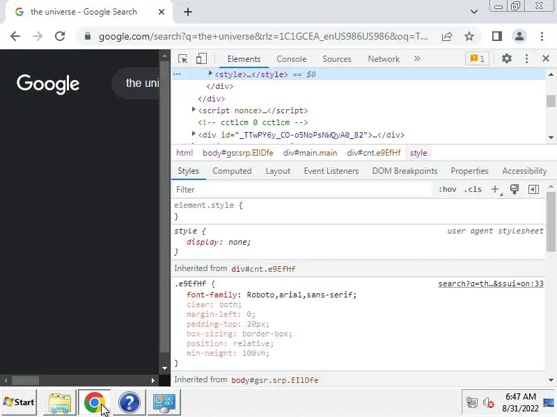Open a new tab with the plus button

[188, 12]
